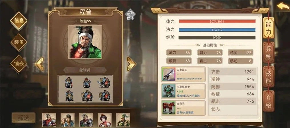
Task: Select the 赤兔马 horse icon
Action: (x=169, y=108)
